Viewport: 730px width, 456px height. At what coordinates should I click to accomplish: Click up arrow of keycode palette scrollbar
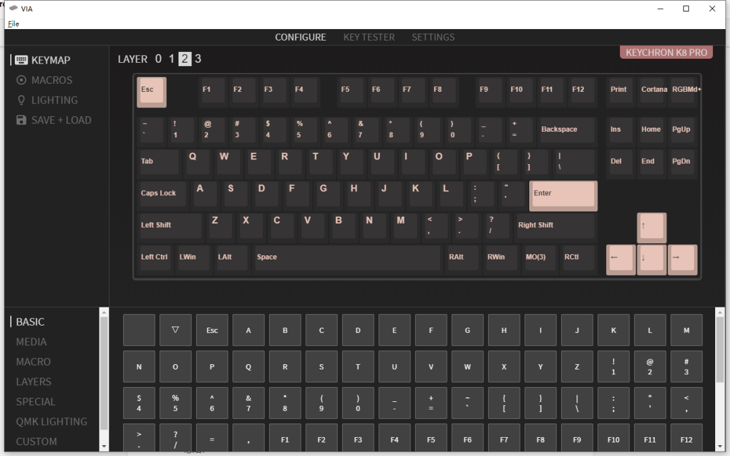coord(720,312)
